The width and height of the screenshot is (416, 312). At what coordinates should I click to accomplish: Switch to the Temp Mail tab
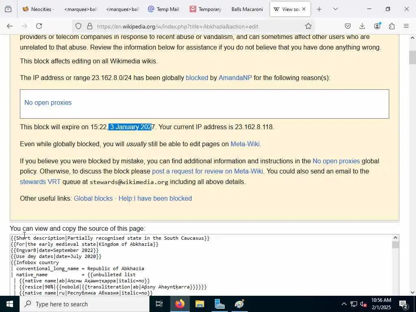pyautogui.click(x=164, y=9)
